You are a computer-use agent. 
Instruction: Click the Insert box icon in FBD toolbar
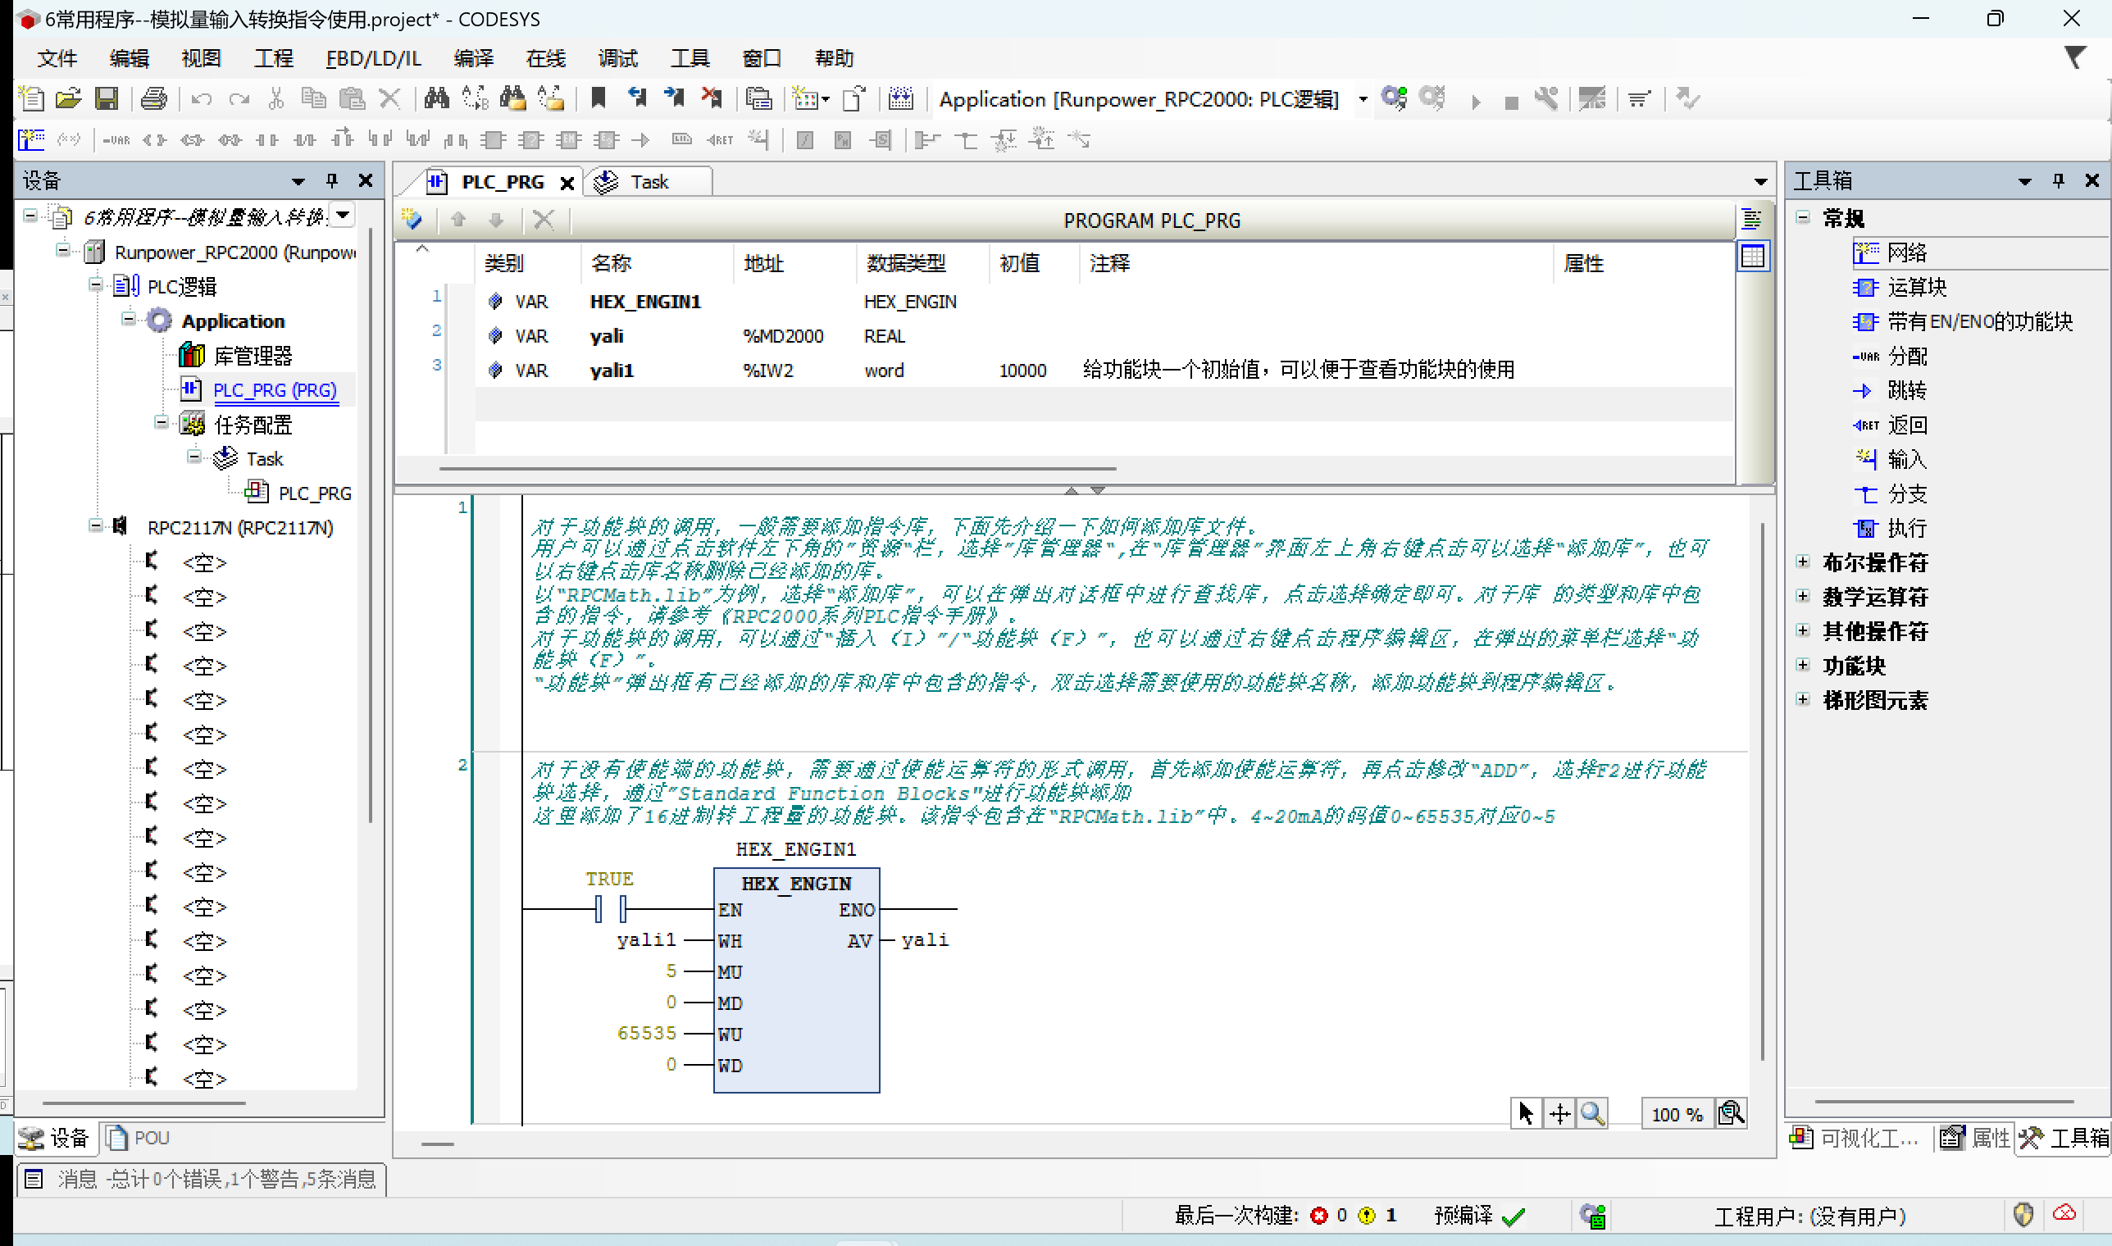tap(493, 139)
